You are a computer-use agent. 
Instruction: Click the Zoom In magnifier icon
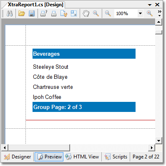[150, 13]
